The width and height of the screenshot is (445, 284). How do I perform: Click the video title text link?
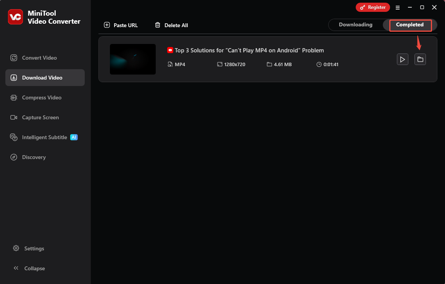(248, 50)
